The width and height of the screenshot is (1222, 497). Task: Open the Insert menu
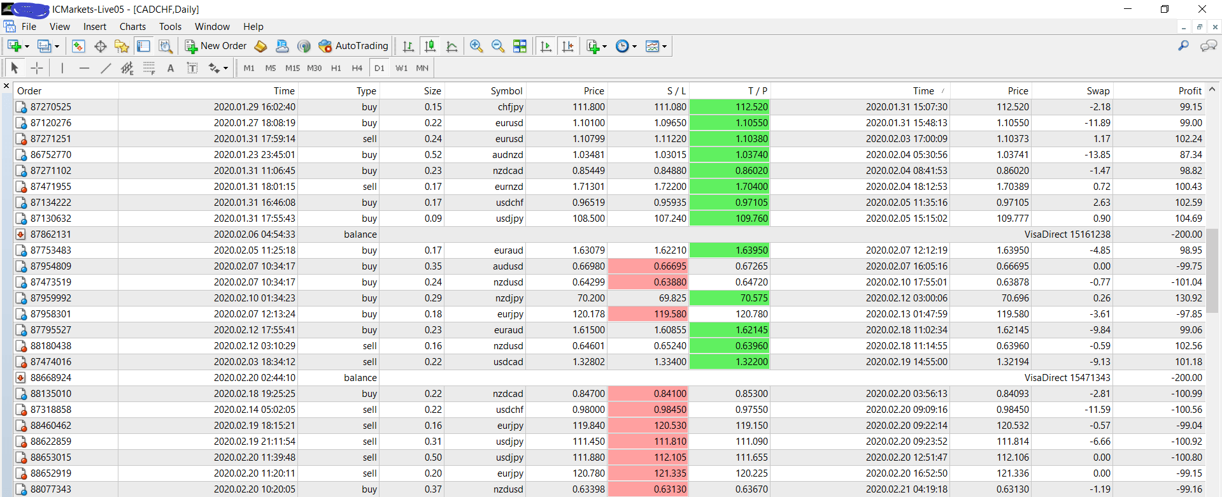point(95,27)
